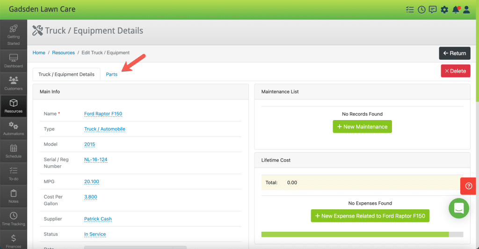This screenshot has width=479, height=249.
Task: Click the New Maintenance button
Action: tap(362, 127)
